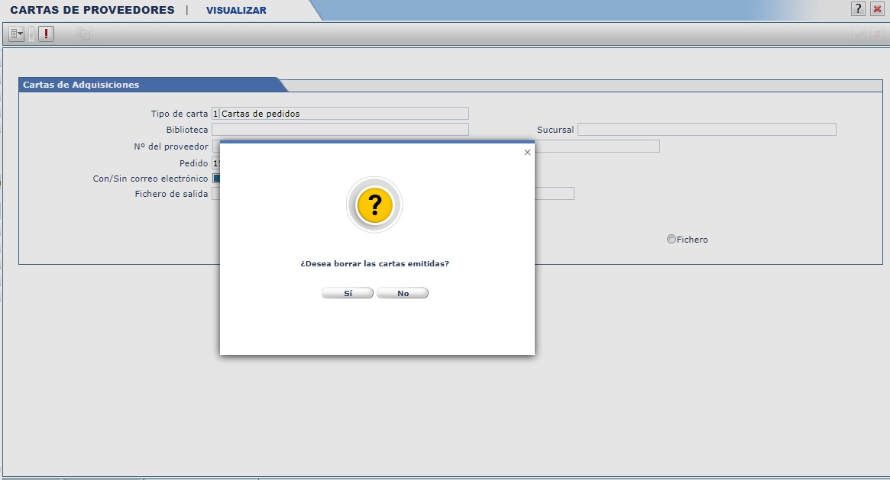Open the options menu dropdown in toolbar
The height and width of the screenshot is (480, 890).
click(x=16, y=34)
